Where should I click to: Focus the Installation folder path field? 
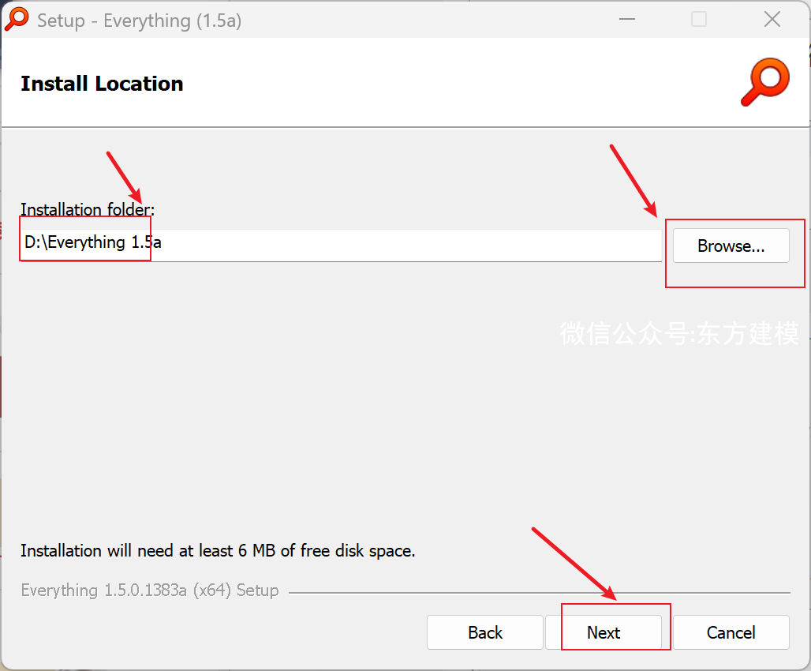pyautogui.click(x=342, y=246)
